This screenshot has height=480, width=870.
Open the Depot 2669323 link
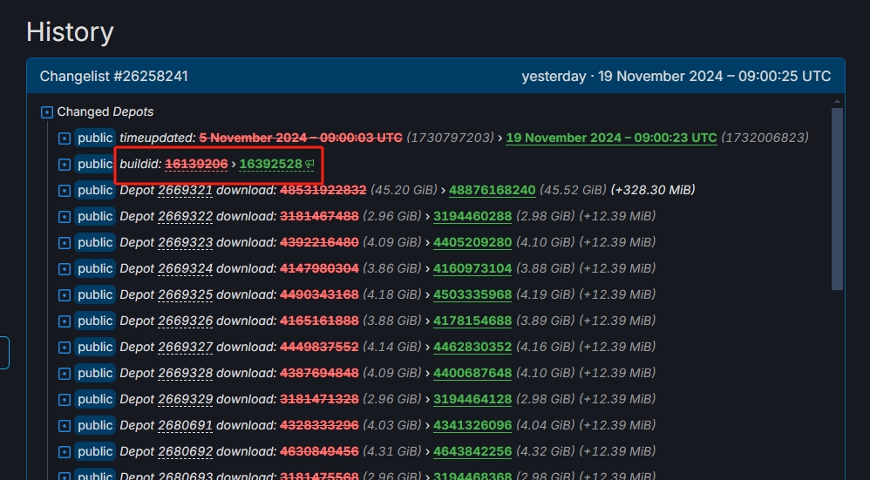coord(185,242)
